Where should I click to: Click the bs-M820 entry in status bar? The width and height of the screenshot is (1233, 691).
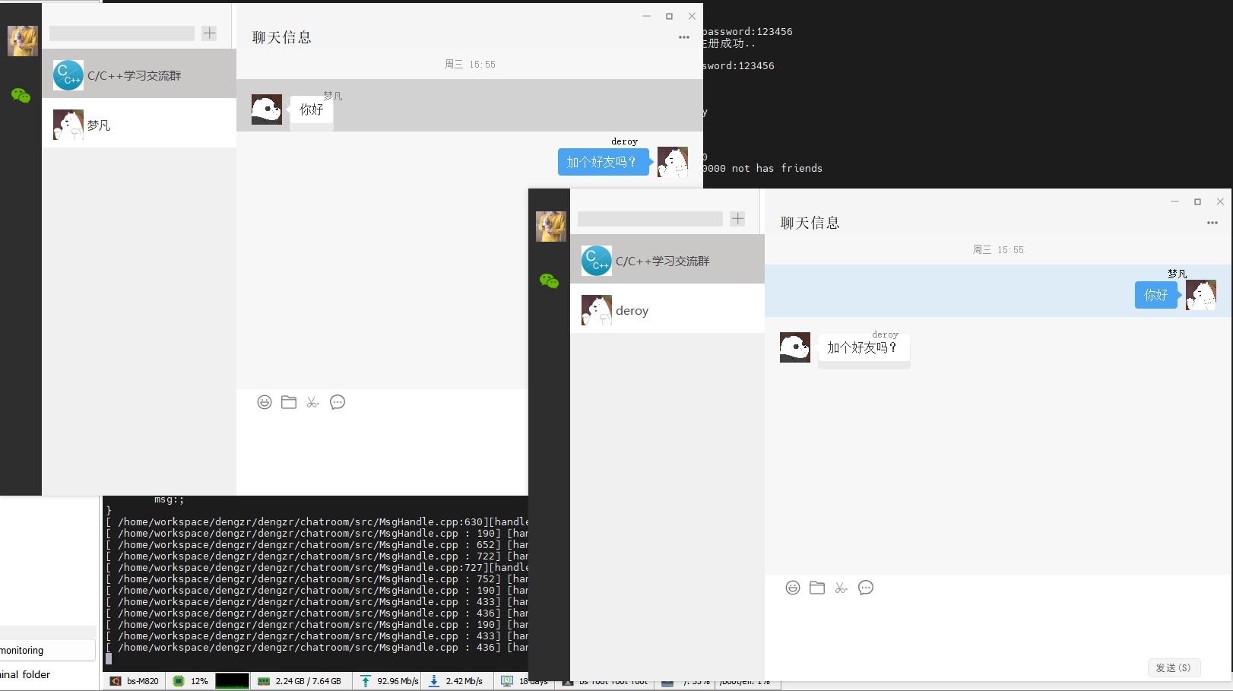pyautogui.click(x=135, y=681)
